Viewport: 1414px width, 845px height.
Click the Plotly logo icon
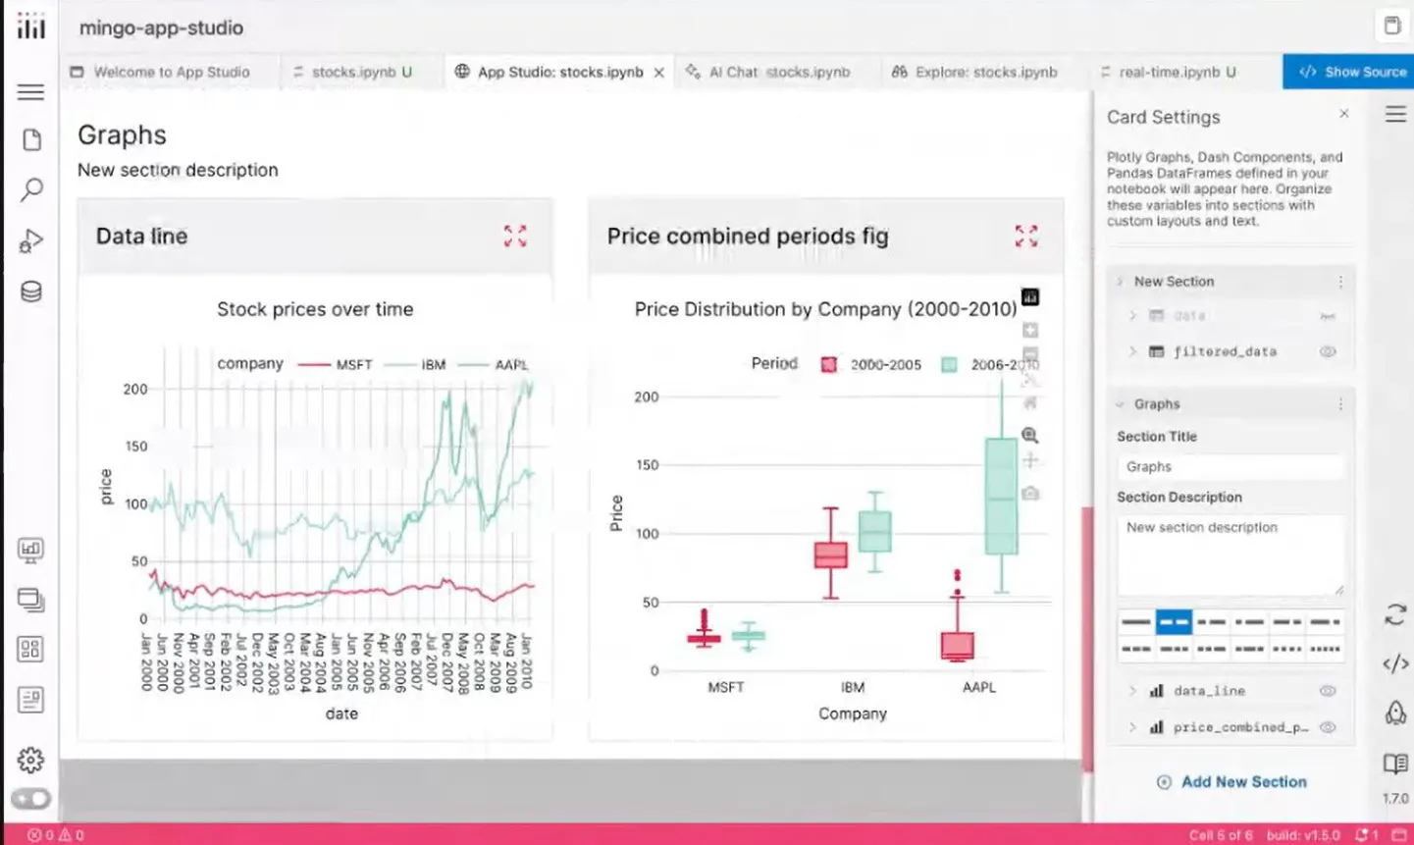[x=30, y=26]
